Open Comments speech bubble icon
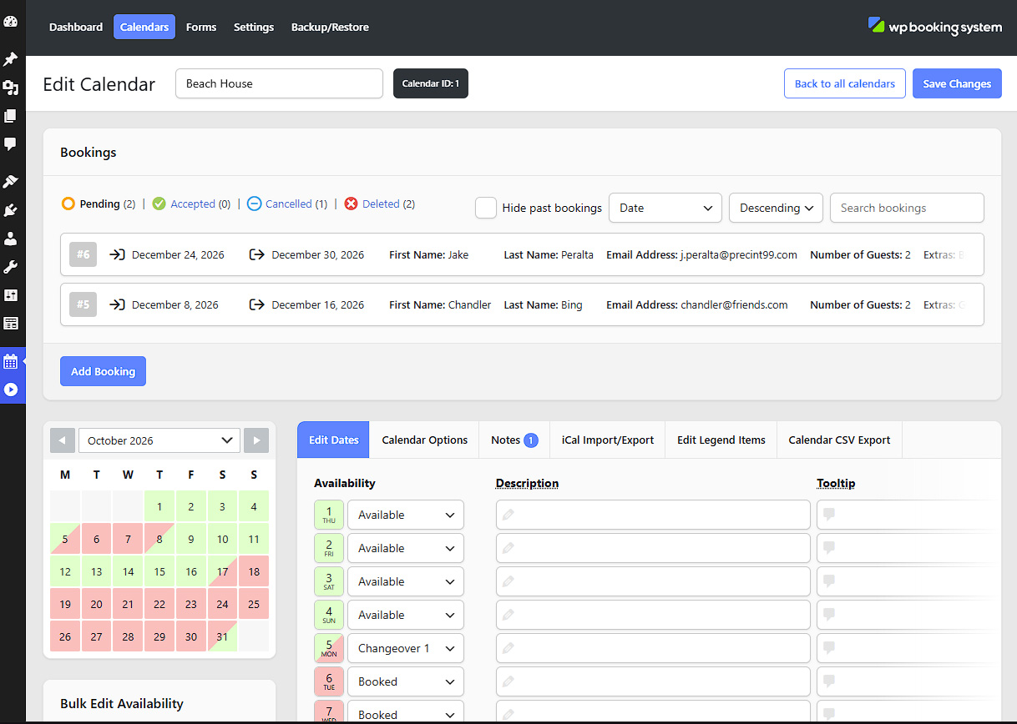This screenshot has width=1017, height=724. coord(10,144)
